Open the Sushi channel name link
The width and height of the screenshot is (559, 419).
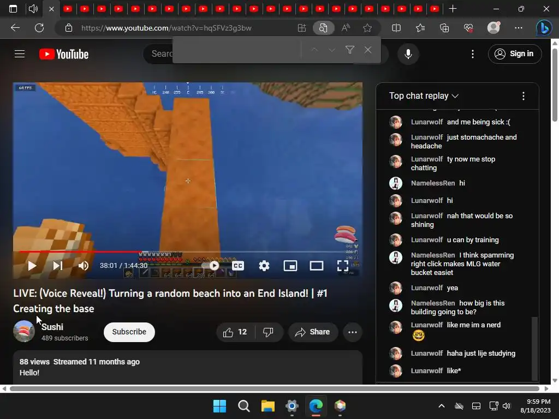coord(52,327)
